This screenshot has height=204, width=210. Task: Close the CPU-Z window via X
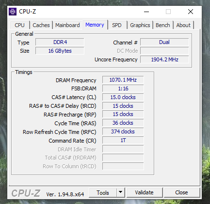[191, 12]
